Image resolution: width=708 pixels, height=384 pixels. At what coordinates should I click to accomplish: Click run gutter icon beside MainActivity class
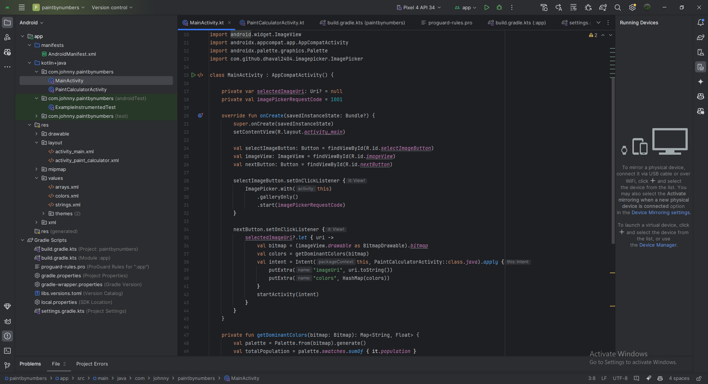tap(193, 75)
